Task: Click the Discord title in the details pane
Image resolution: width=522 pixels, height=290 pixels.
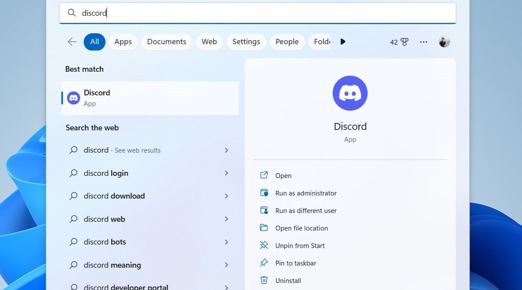Action: click(x=350, y=126)
